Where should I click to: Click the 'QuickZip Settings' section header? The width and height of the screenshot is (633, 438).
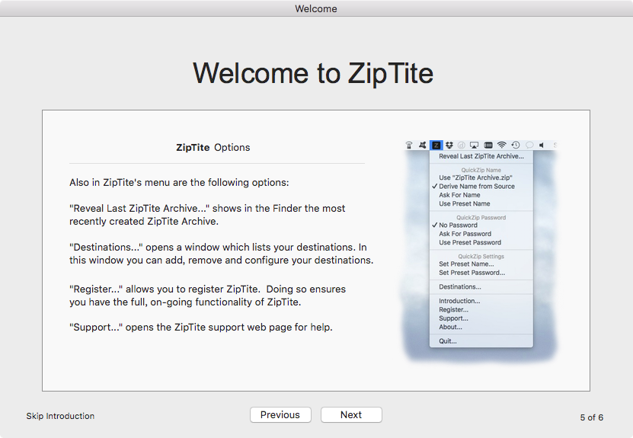click(481, 257)
